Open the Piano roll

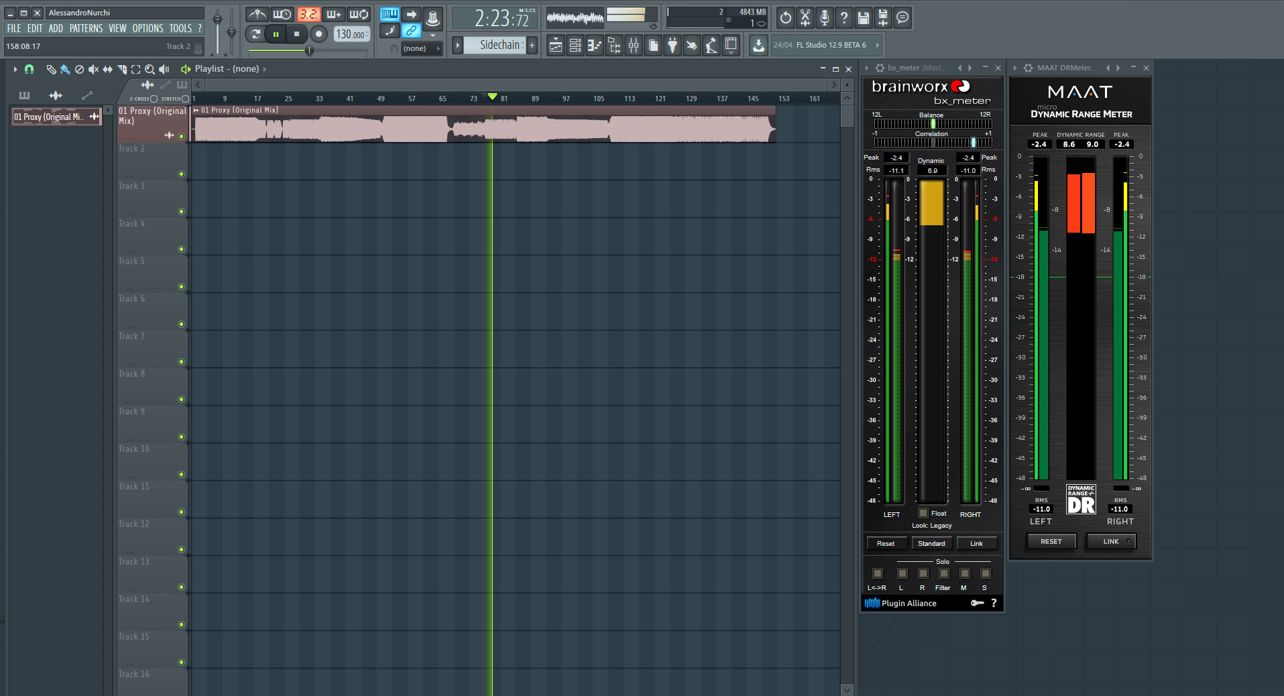pos(595,46)
